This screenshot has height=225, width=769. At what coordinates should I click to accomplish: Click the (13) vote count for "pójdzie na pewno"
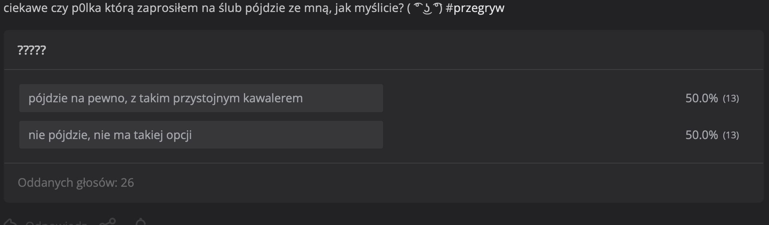point(730,98)
